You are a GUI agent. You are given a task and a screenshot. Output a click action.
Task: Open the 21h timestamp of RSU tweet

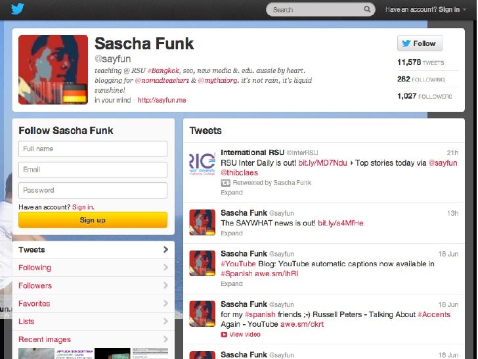coord(452,153)
